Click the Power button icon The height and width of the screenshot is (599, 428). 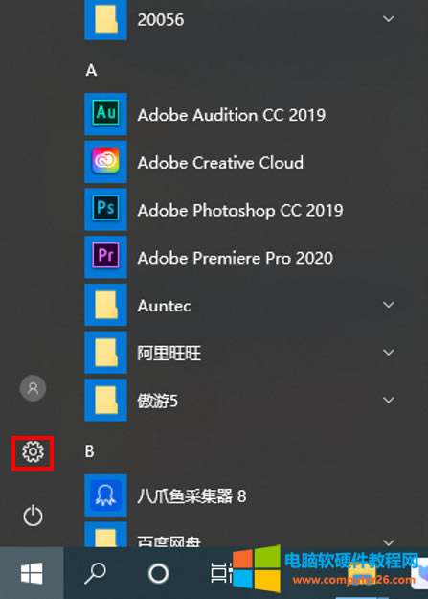(x=33, y=516)
